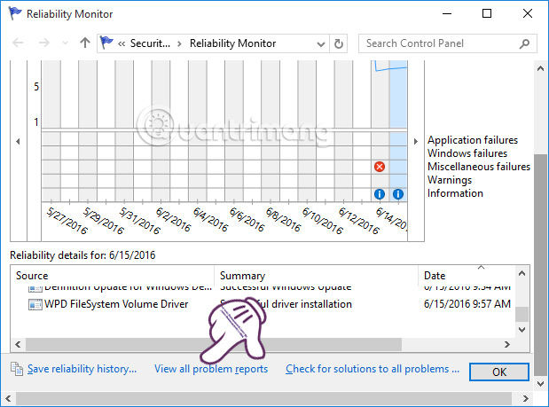Click the Reliability details for: 6/15/2016 heading
Viewport: 549px width, 407px height.
point(82,255)
